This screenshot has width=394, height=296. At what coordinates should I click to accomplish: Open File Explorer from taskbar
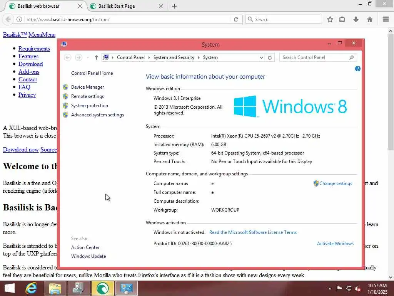[x=55, y=288]
